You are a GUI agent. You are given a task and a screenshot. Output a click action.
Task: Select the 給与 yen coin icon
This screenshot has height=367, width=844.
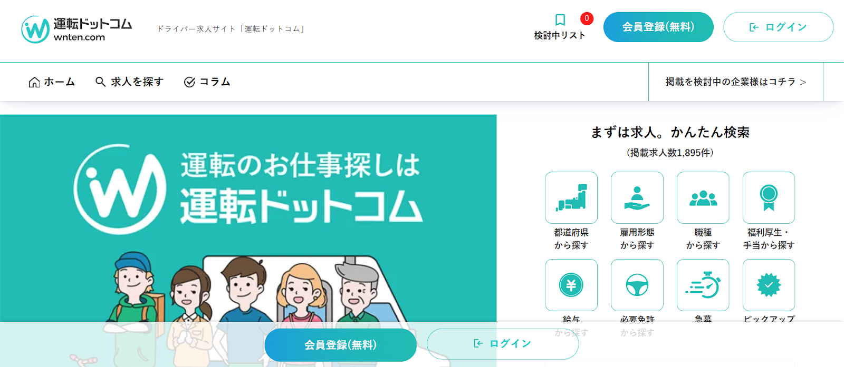[x=571, y=285]
